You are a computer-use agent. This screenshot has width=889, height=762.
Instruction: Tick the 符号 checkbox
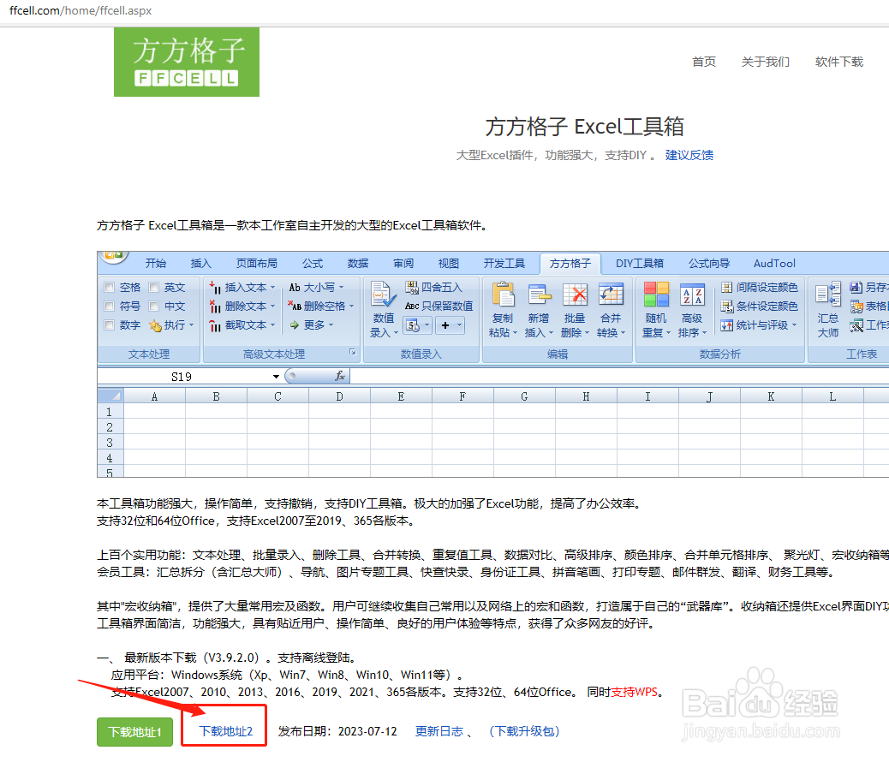click(x=110, y=307)
